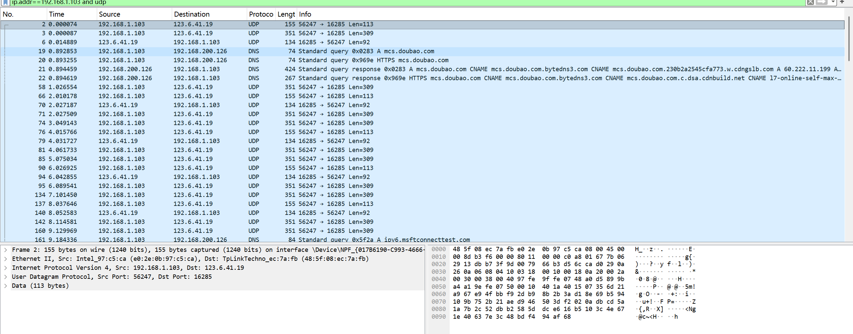Select packet number 3 in the list
The image size is (853, 334).
(x=422, y=33)
